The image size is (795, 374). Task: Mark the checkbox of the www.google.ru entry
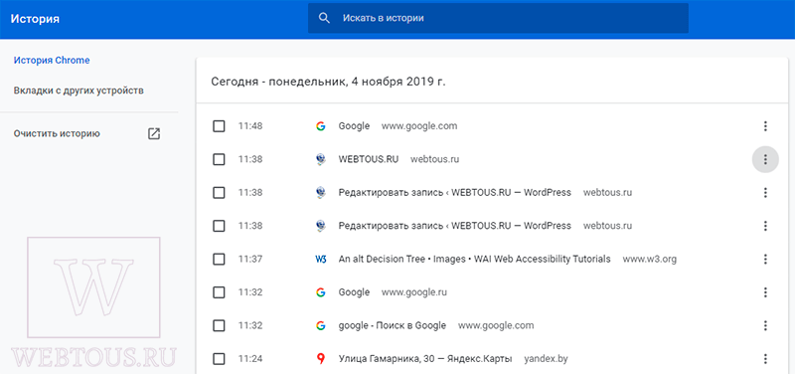click(219, 292)
